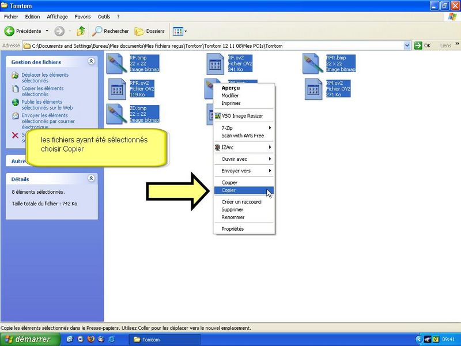The image size is (461, 346).
Task: Click Envoyer les éléments sélectionnés par courrier
Action: [x=48, y=121]
